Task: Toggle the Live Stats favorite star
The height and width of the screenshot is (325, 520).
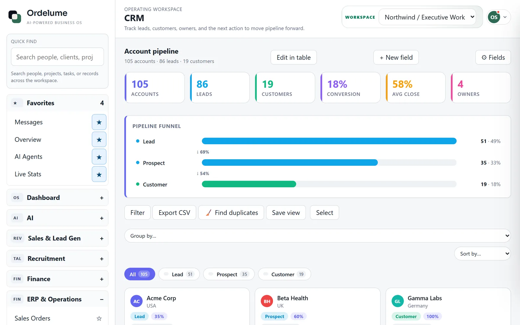Action: [x=99, y=175]
